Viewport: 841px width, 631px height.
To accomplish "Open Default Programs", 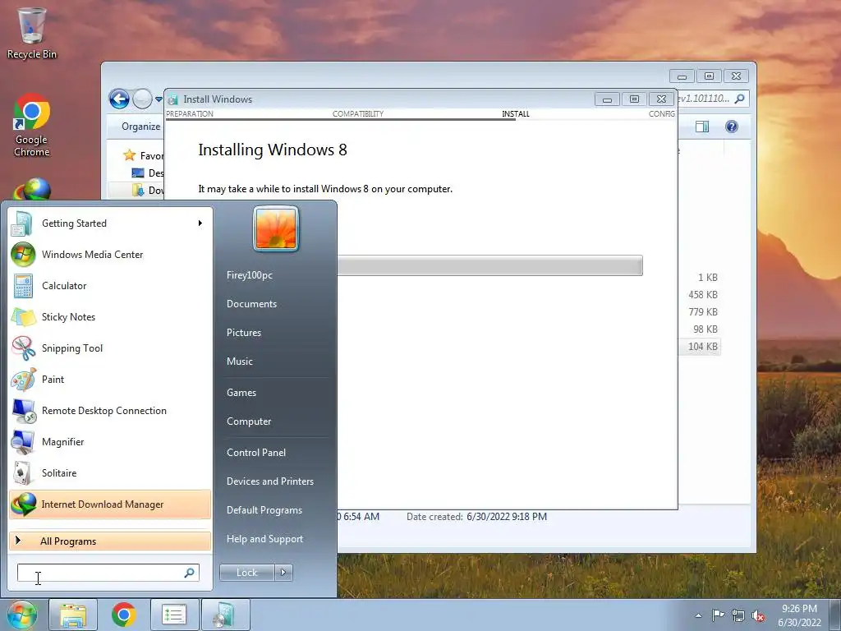I will (264, 510).
